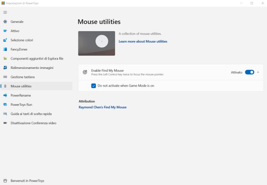Follow Learn more about Mouse utilities link
Screen dimensions: 267x185
[143, 41]
